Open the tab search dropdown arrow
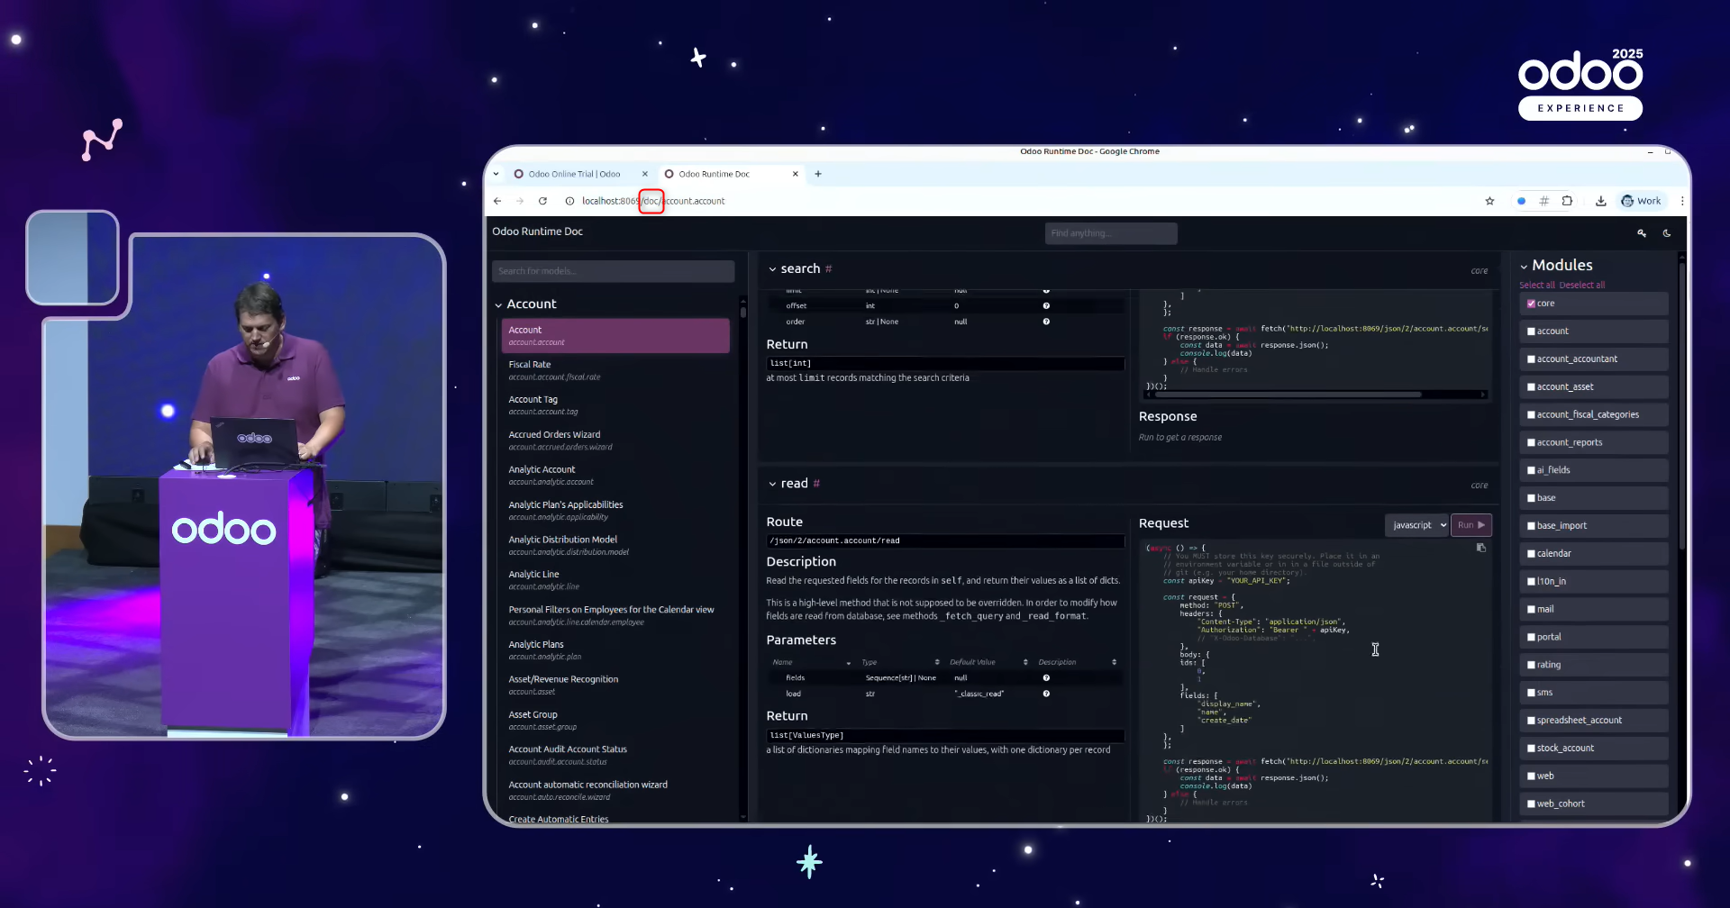Viewport: 1730px width, 908px height. coord(496,174)
